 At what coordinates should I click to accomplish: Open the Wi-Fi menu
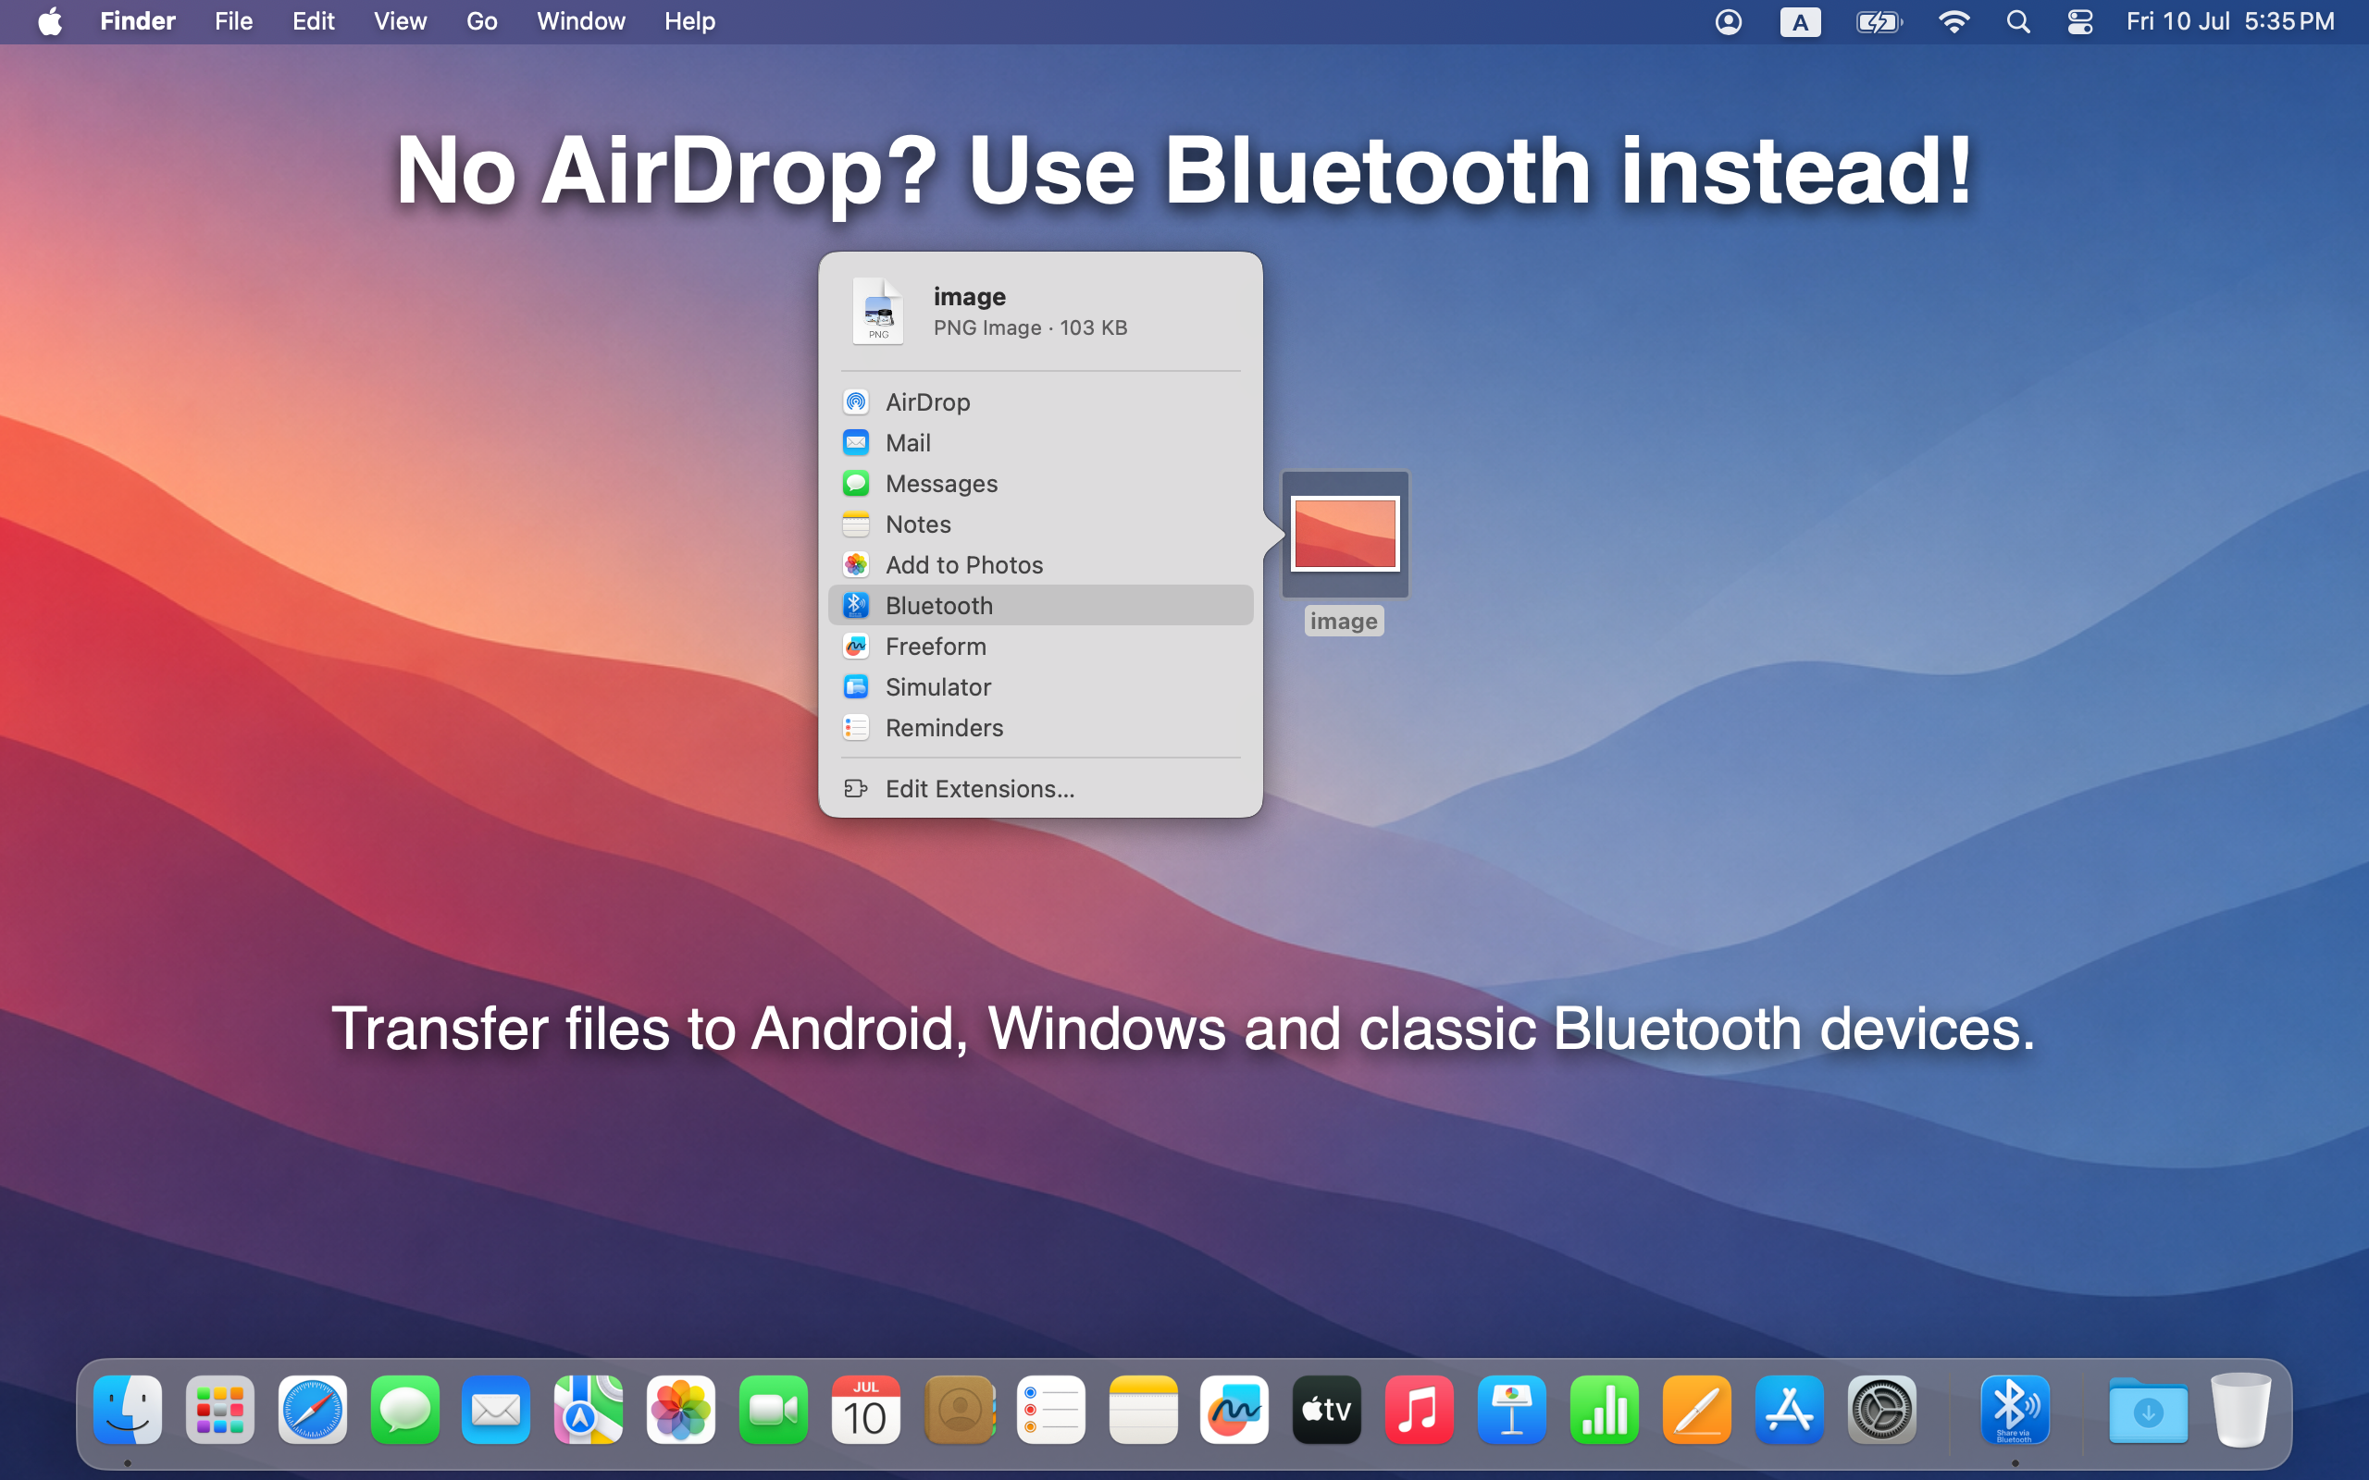[x=1953, y=21]
